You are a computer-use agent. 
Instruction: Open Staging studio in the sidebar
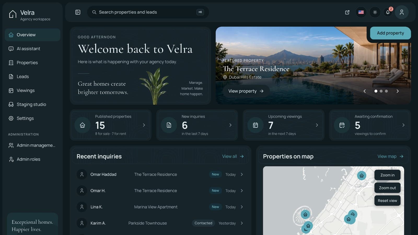tap(32, 104)
